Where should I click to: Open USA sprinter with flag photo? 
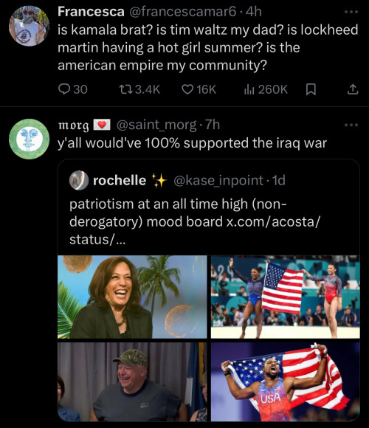click(x=285, y=382)
